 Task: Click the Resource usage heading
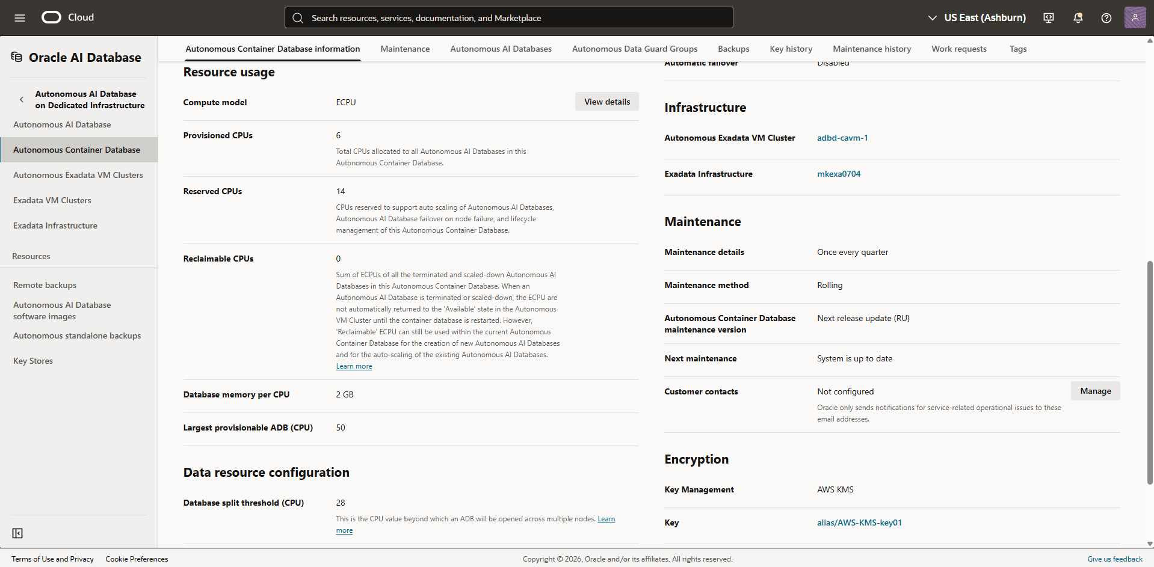point(229,72)
